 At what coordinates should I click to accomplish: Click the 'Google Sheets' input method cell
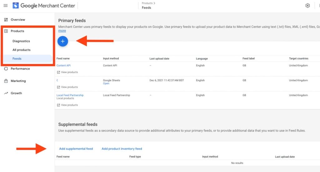point(112,80)
